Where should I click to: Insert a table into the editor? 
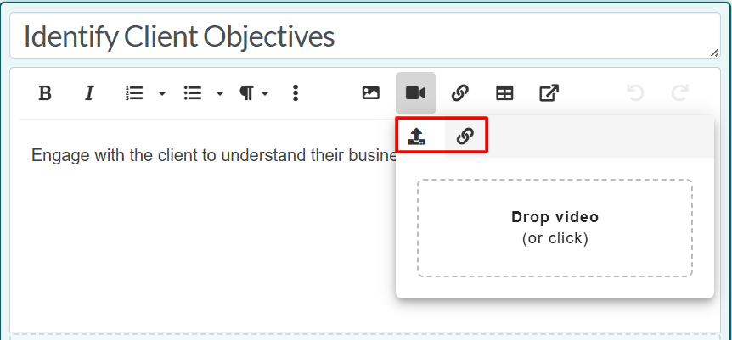pyautogui.click(x=504, y=93)
